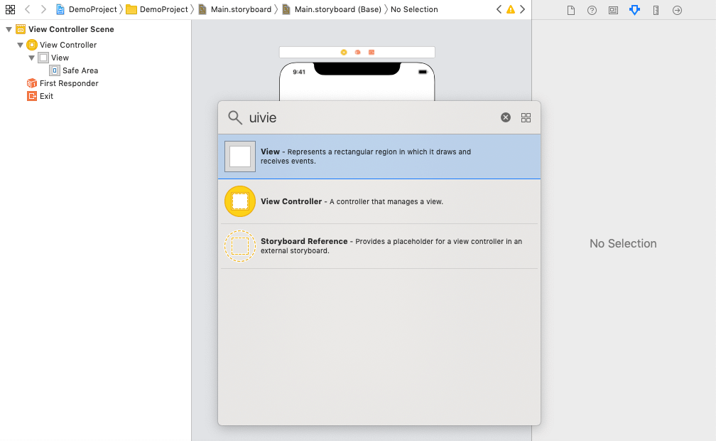Open the Size inspector
This screenshot has height=441, width=716.
(x=655, y=10)
